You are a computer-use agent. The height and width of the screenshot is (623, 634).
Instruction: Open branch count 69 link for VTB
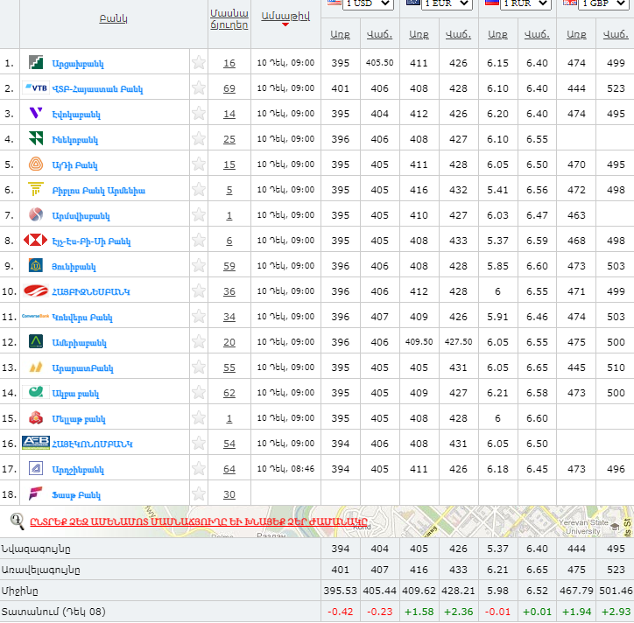pyautogui.click(x=229, y=88)
